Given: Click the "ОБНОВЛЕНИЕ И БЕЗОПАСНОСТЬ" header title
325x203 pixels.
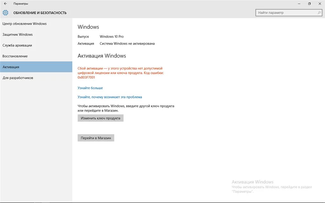Looking at the screenshot, I should point(40,13).
